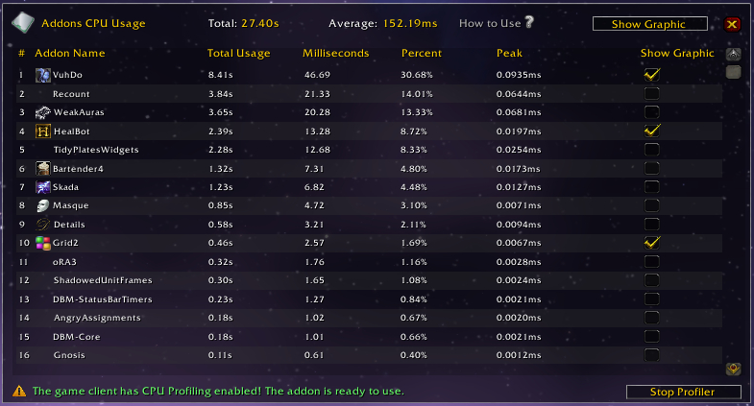Click the Stop Profiler button
This screenshot has width=754, height=406.
click(683, 392)
